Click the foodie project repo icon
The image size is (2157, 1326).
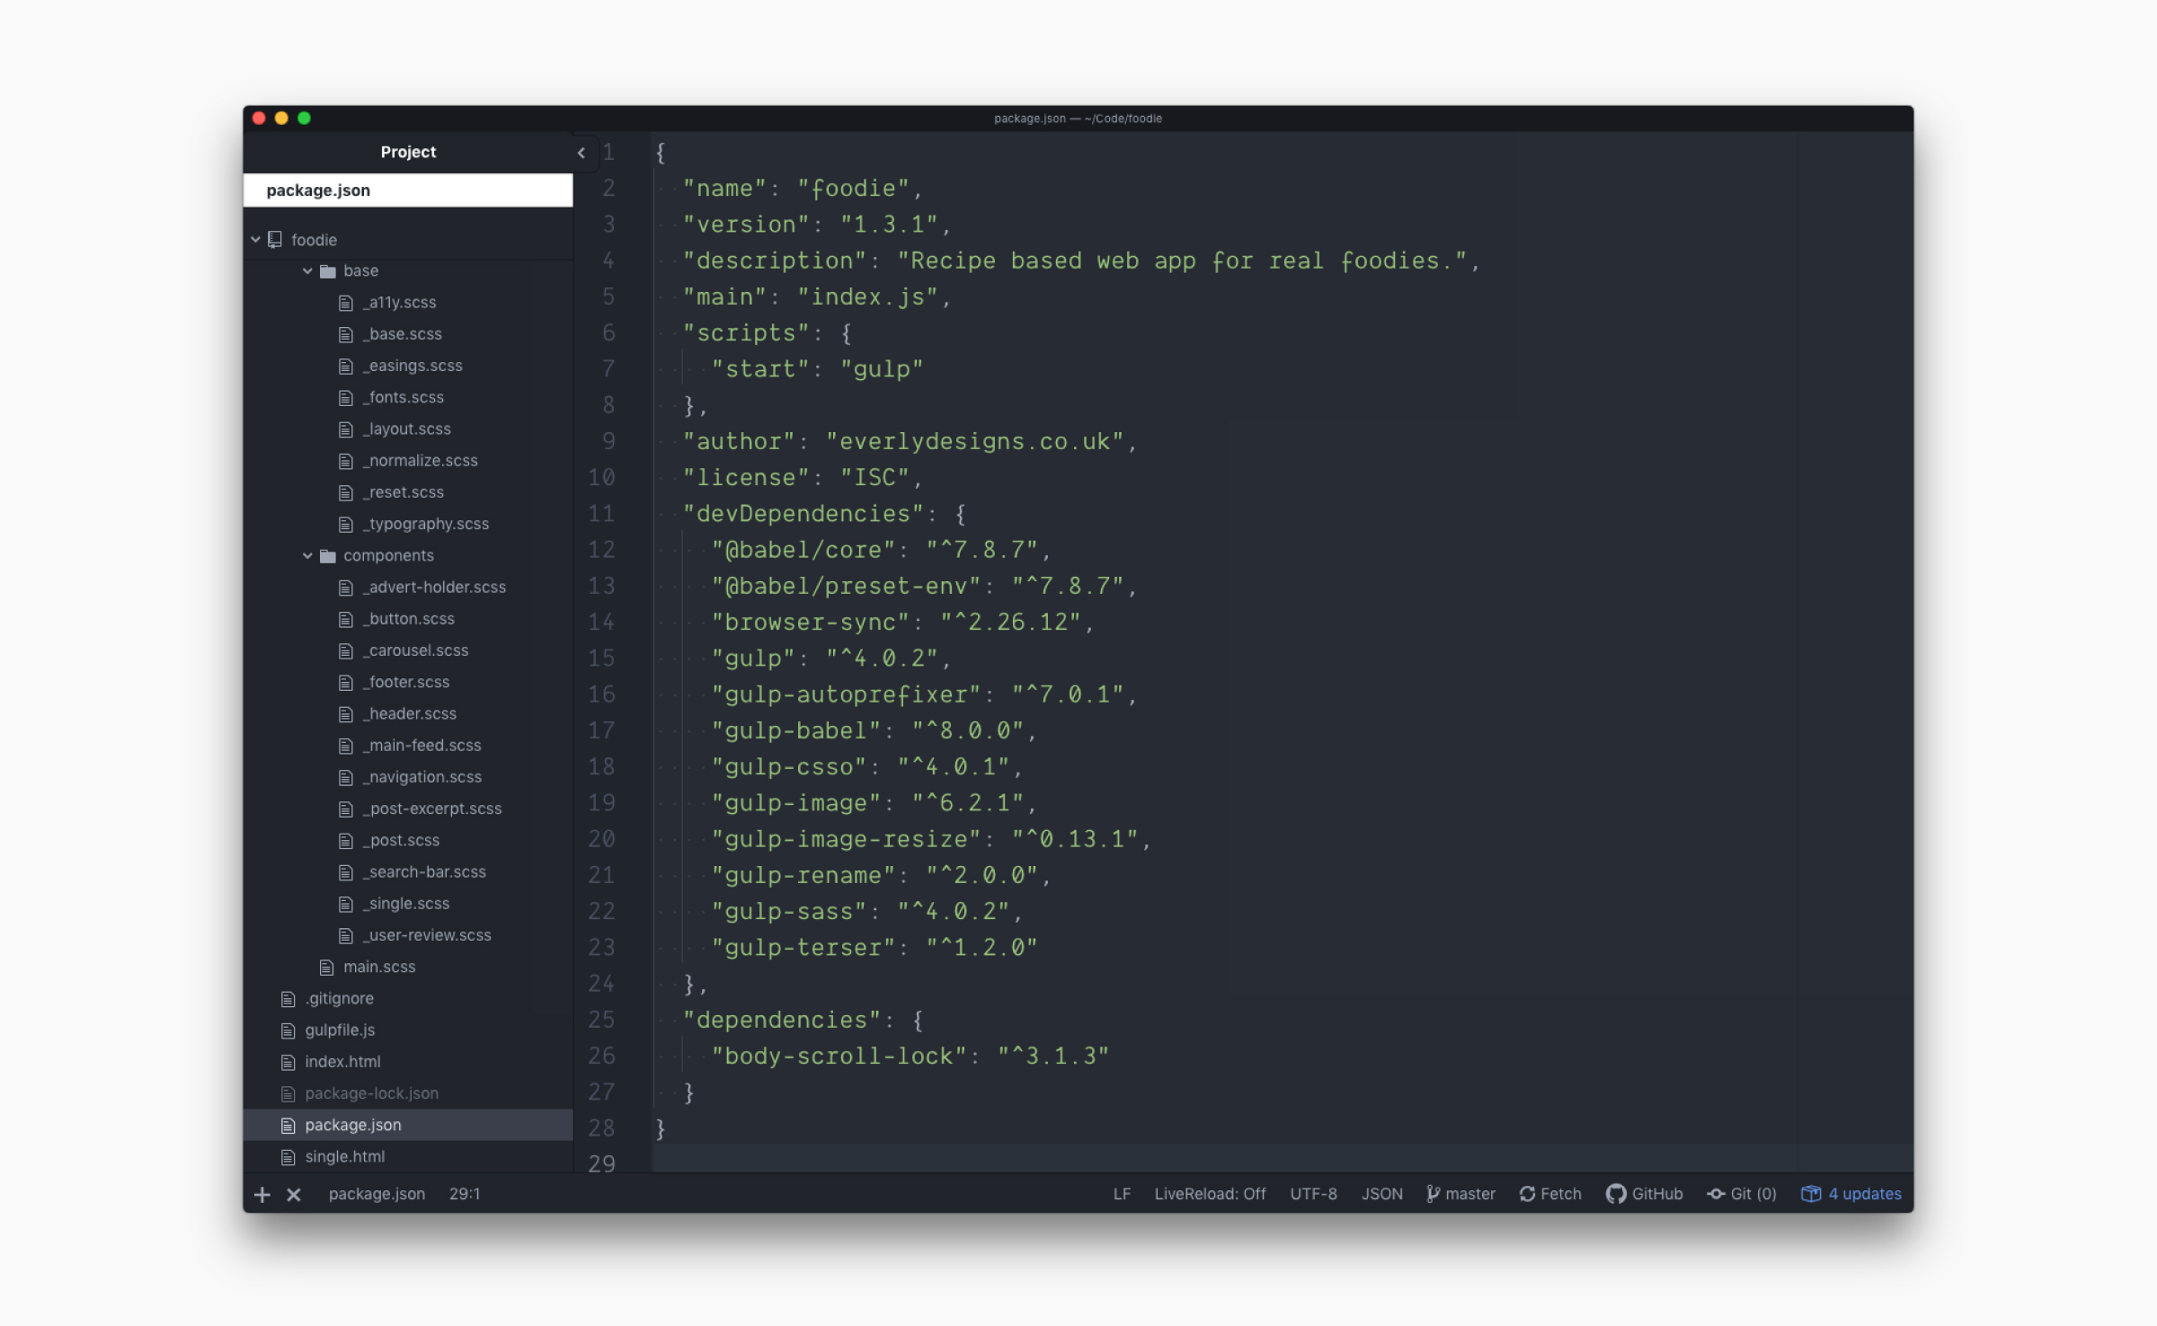(x=275, y=239)
